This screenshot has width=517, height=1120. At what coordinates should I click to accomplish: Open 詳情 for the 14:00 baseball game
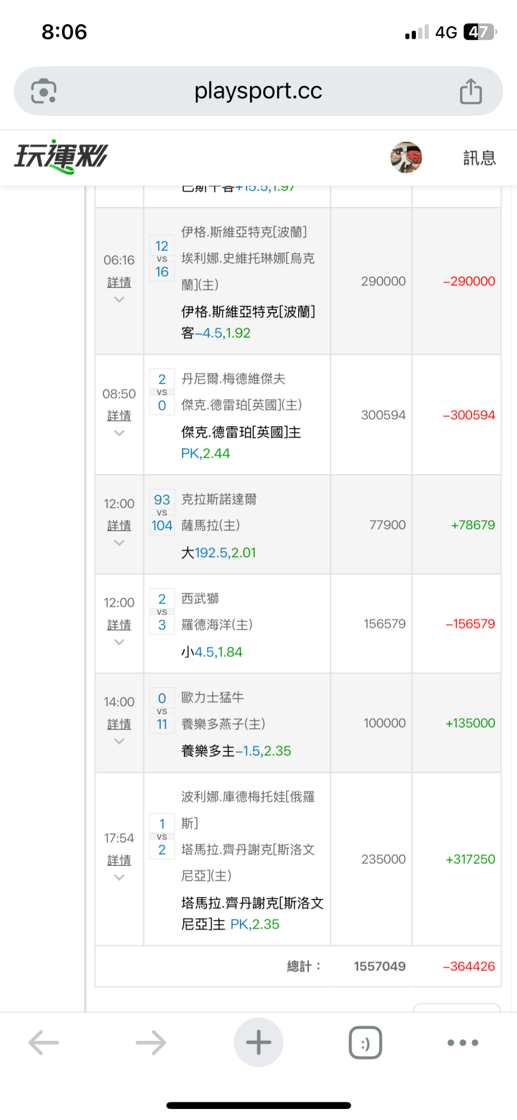[119, 724]
